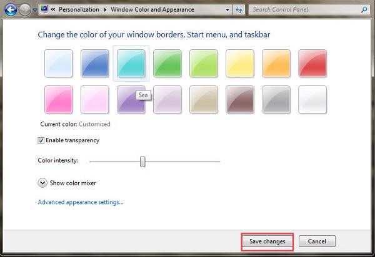This screenshot has height=257, width=375.
Task: Select the pale pink color swatch
Action: click(x=95, y=100)
